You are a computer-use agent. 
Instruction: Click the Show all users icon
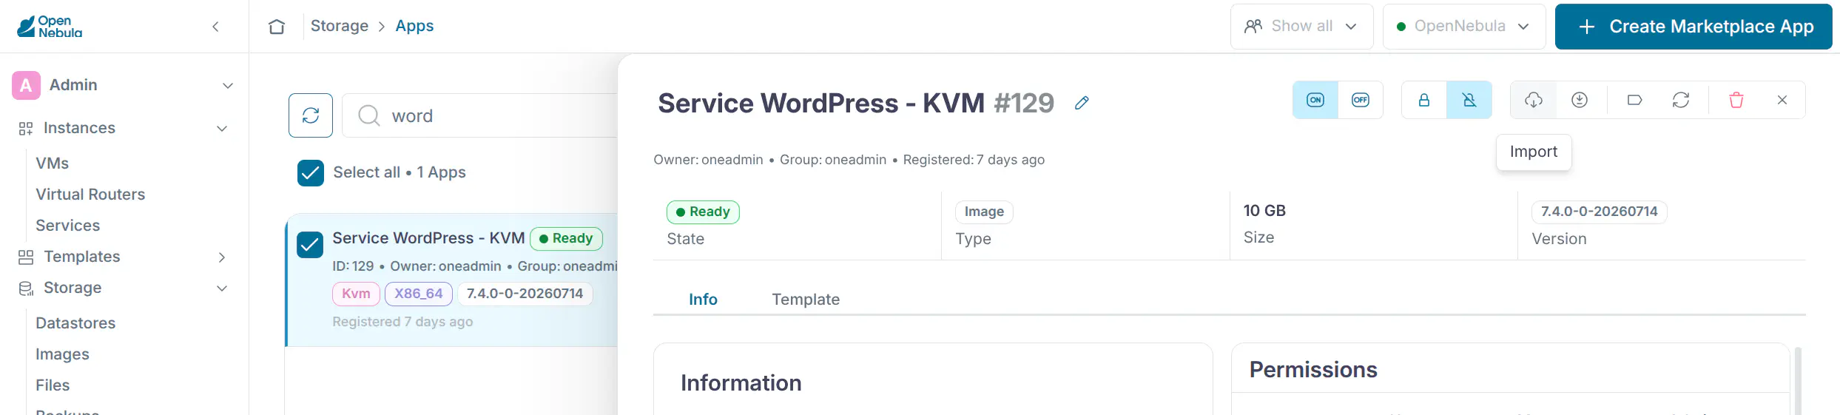click(1253, 27)
